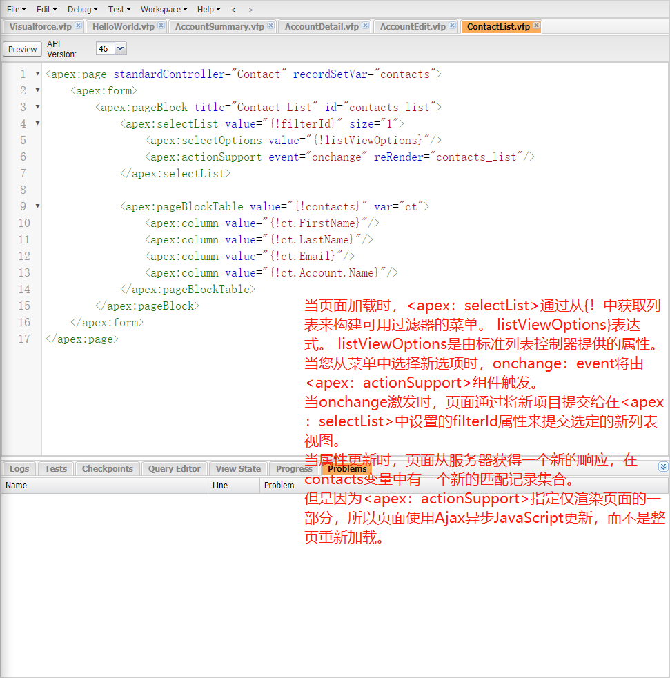Click '{!ct.Account.Name}' on line 13

tap(324, 273)
